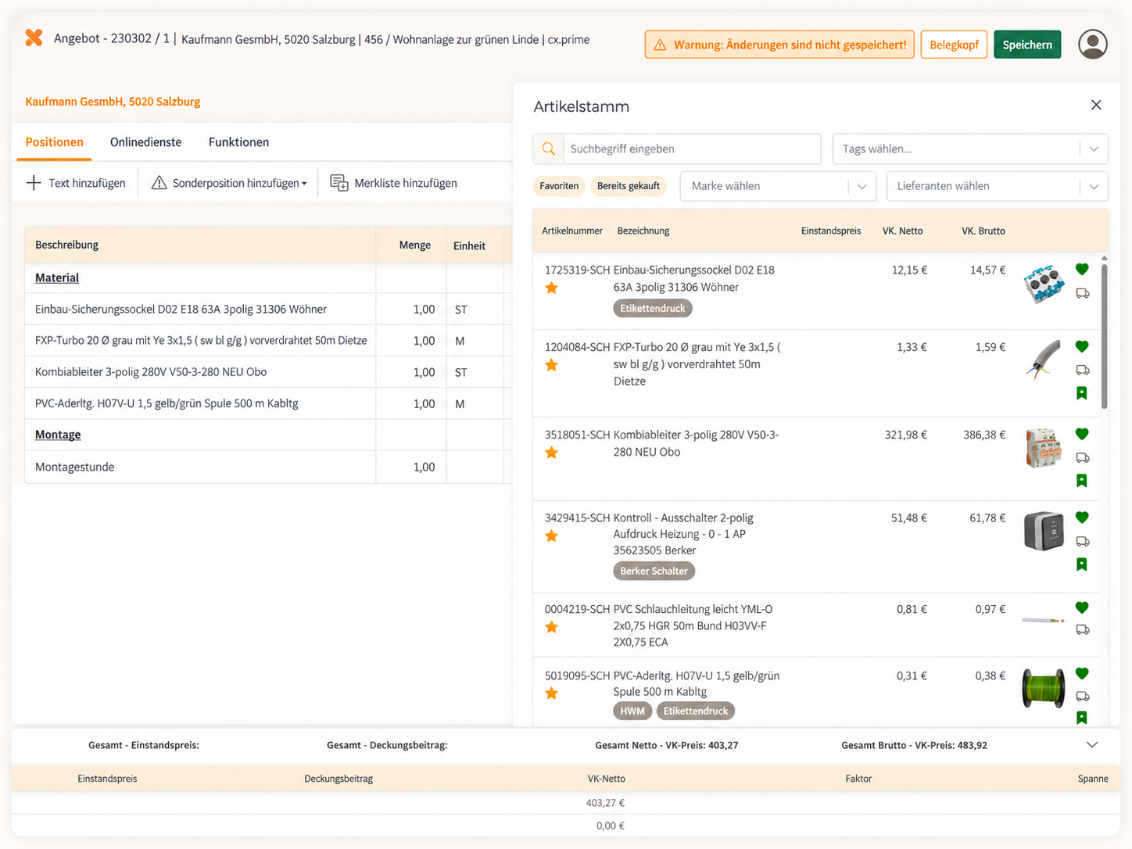Click the Artikelstamm list scrollbar

[x=1104, y=336]
